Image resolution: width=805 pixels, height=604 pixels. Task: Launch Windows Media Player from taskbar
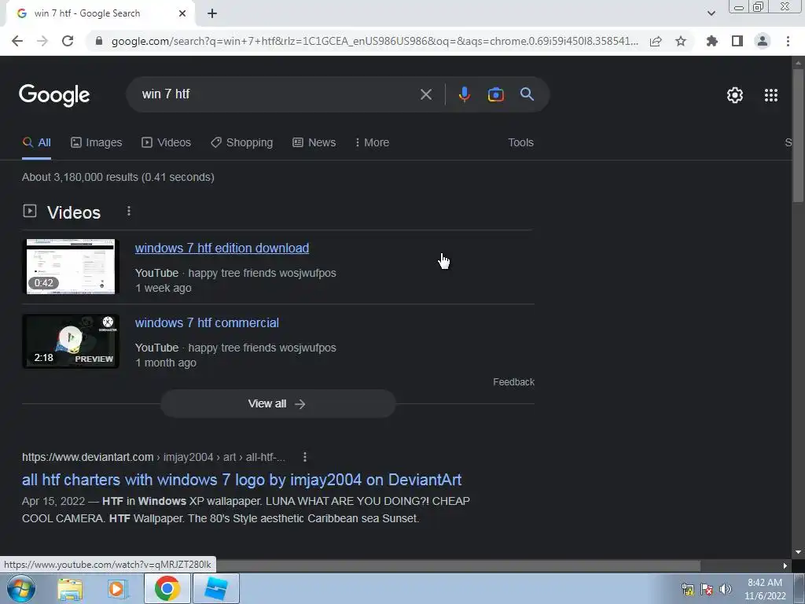[x=117, y=588]
